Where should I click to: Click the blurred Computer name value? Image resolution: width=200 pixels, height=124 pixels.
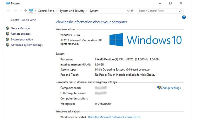coord(101,88)
